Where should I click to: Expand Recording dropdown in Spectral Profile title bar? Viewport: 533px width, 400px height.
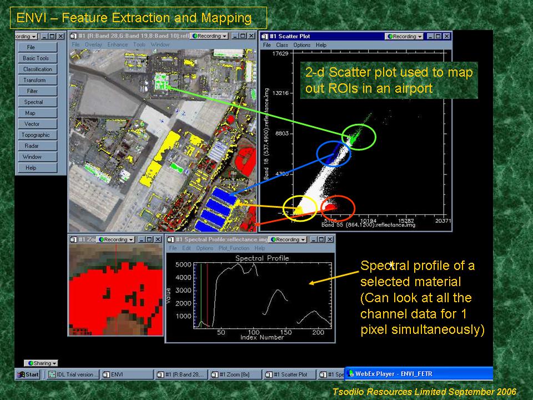[288, 239]
